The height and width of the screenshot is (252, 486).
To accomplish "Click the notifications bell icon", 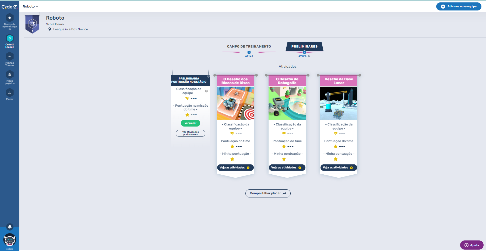I will pos(10,227).
